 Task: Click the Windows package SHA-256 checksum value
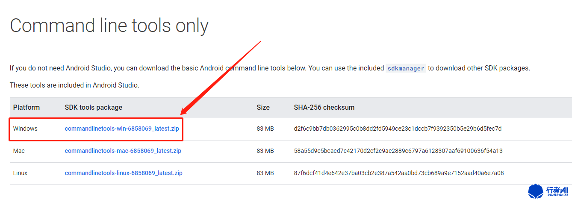(x=398, y=129)
